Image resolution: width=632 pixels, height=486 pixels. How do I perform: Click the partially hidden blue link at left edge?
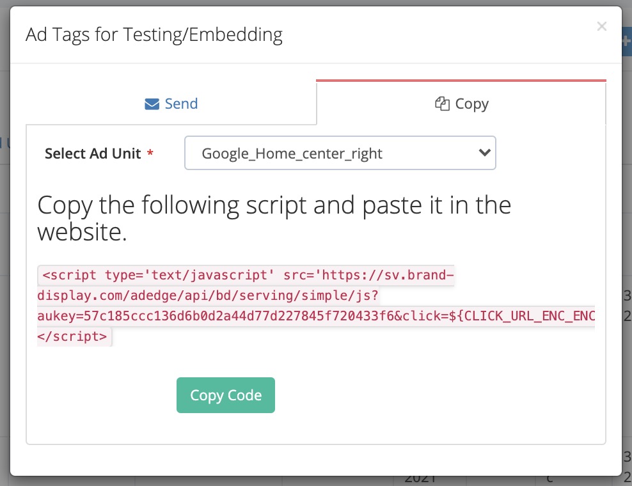tap(4, 143)
